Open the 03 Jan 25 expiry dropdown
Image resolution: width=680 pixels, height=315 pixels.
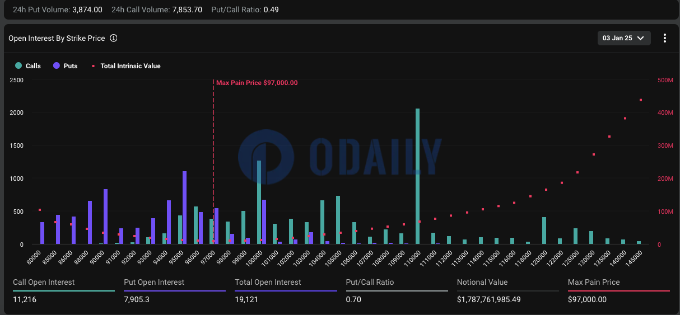[625, 38]
